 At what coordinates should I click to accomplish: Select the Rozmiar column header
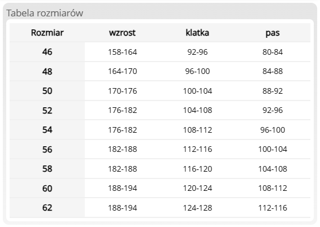pyautogui.click(x=47, y=33)
